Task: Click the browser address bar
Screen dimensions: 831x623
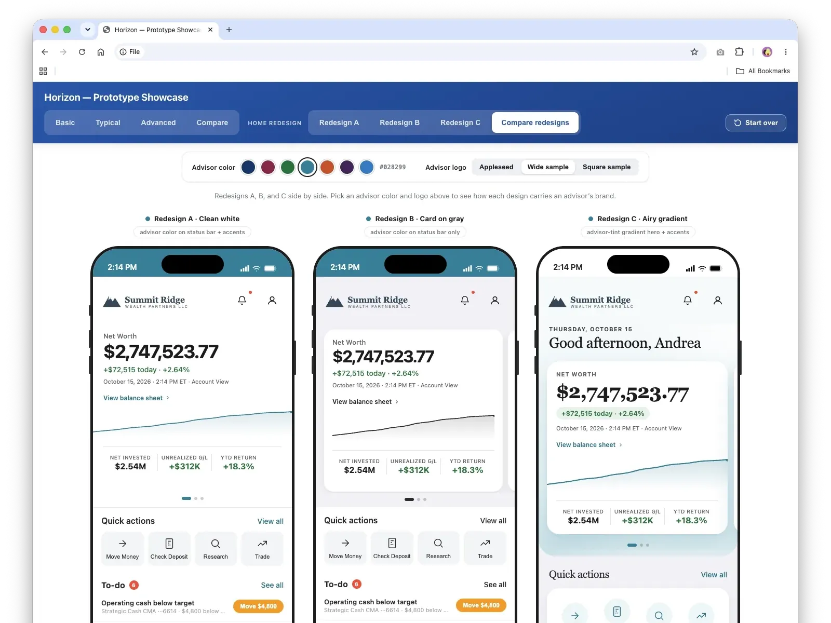Action: 410,52
